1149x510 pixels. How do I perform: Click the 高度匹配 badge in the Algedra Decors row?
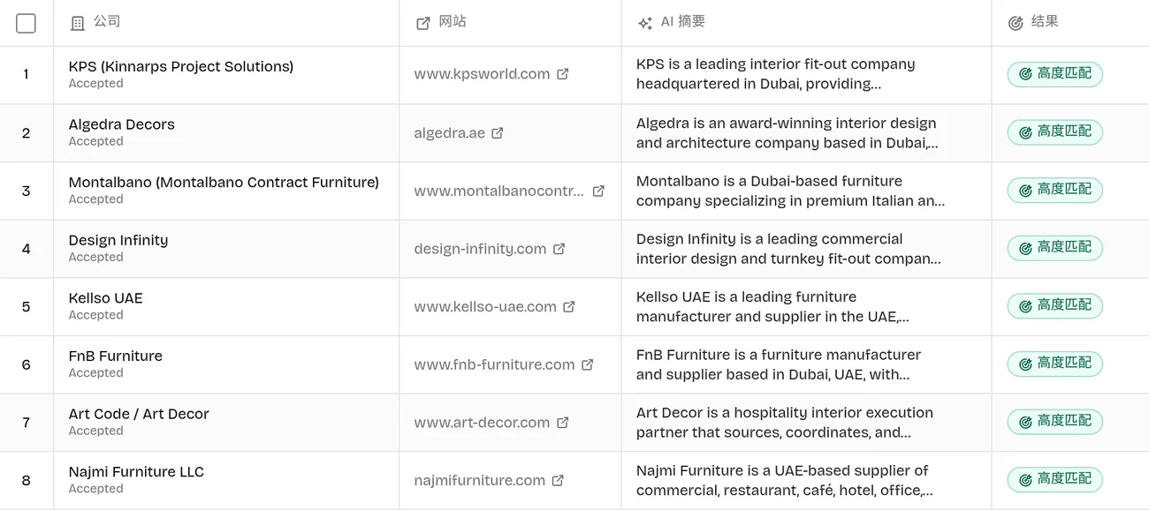pos(1055,132)
